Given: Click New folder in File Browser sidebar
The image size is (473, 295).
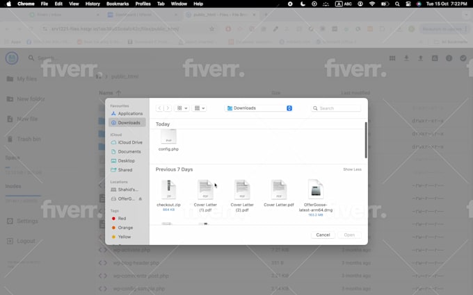Looking at the screenshot, I should point(26,99).
